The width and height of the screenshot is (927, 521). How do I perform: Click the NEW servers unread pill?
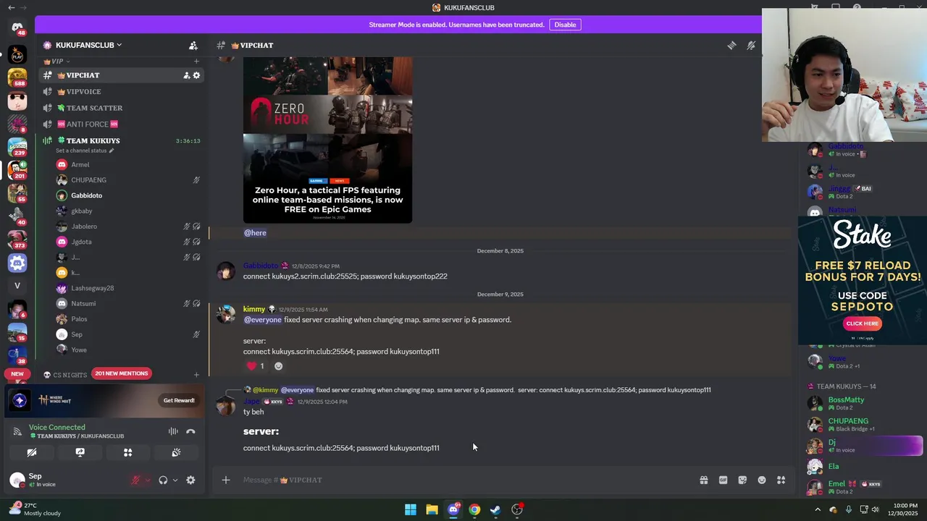tap(17, 374)
